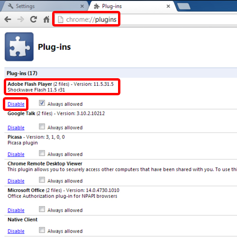Open the home page icon
The image size is (237, 237).
point(46,19)
